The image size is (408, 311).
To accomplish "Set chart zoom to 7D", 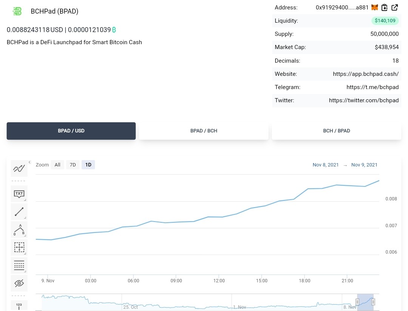I will [73, 165].
